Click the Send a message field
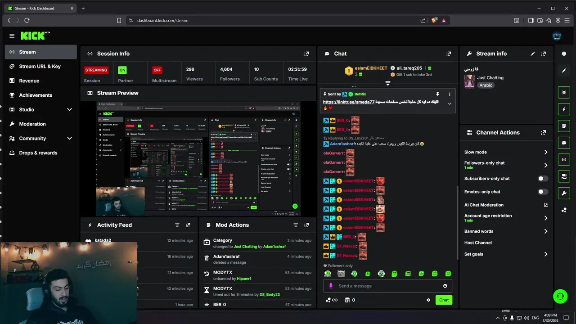576x324 pixels. point(387,286)
